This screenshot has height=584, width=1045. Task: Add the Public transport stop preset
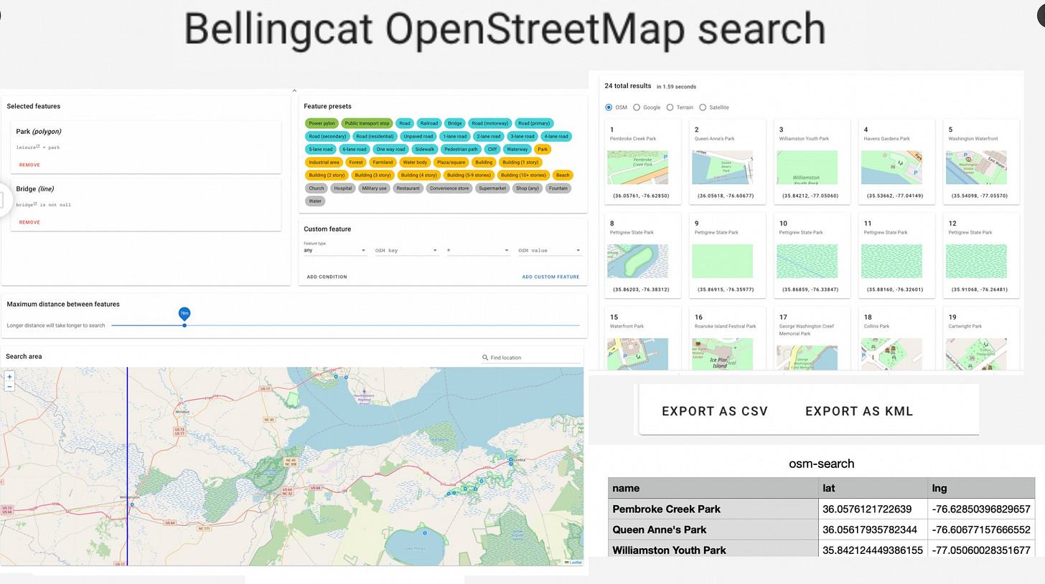[367, 123]
